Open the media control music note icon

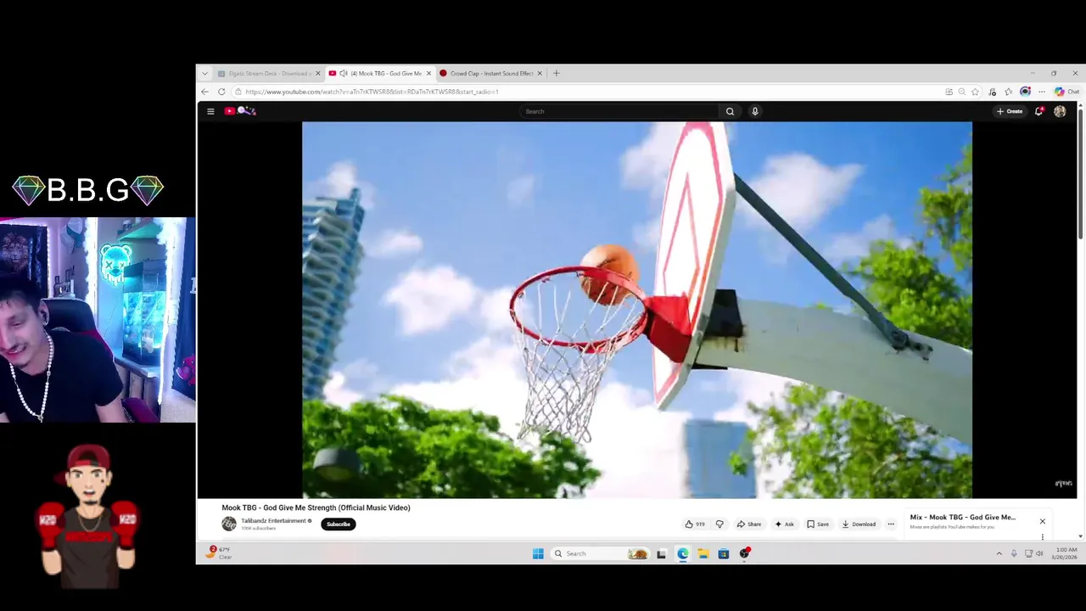pyautogui.click(x=992, y=92)
